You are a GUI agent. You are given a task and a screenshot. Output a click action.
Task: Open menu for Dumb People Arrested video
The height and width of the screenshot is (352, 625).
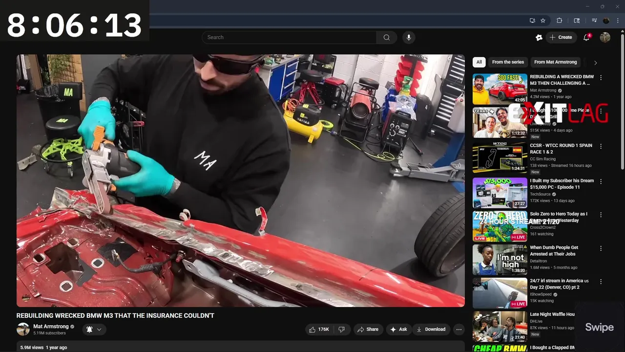coord(601,248)
